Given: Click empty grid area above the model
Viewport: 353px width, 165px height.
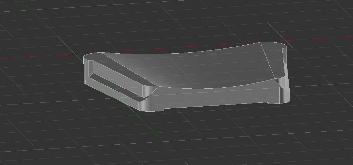Looking at the screenshot, I should point(180,20).
